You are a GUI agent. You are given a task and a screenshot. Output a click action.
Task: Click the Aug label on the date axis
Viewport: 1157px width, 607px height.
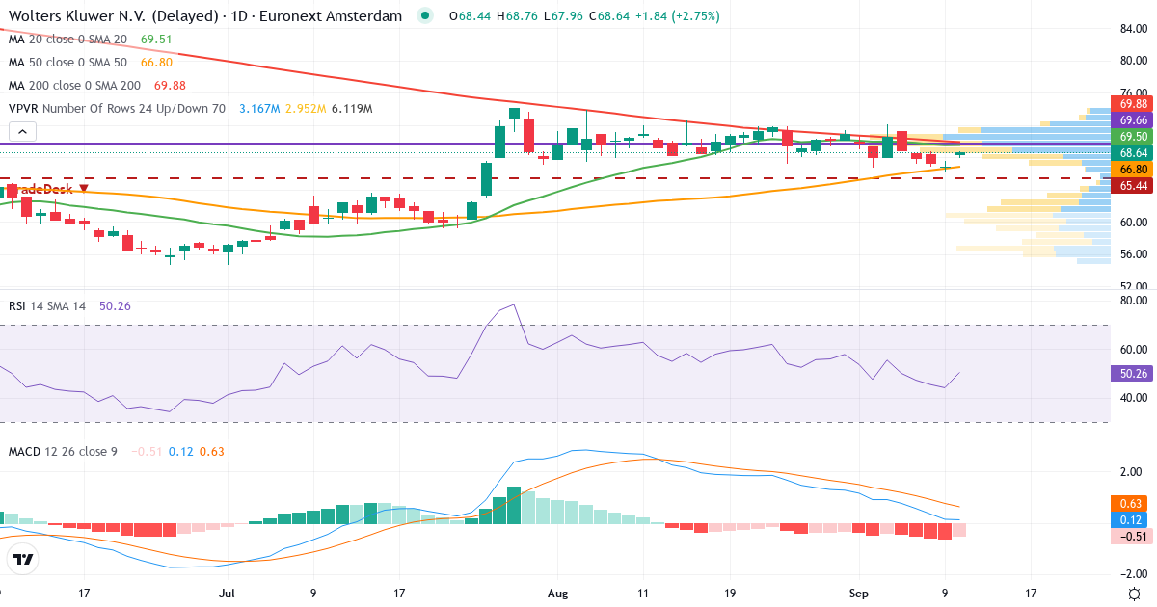pyautogui.click(x=559, y=593)
